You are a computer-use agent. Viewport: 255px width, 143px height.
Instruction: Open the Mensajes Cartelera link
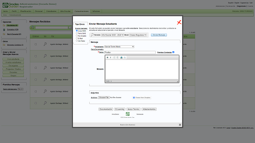tap(15, 45)
